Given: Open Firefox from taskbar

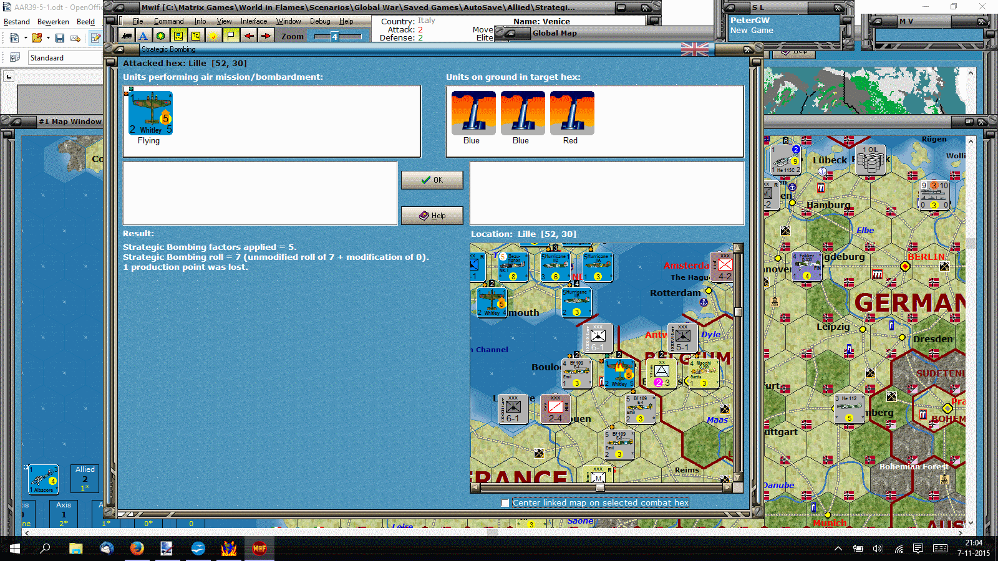Looking at the screenshot, I should click(137, 549).
